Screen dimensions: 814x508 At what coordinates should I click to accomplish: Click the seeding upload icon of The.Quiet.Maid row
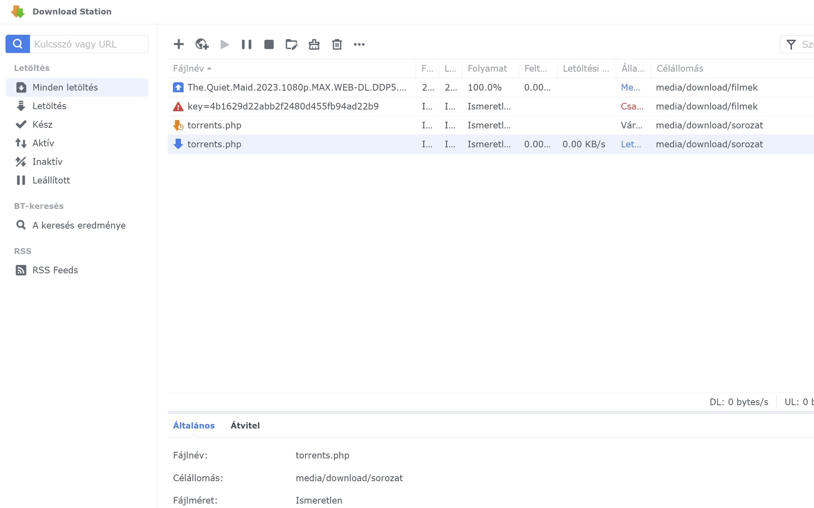click(x=178, y=87)
